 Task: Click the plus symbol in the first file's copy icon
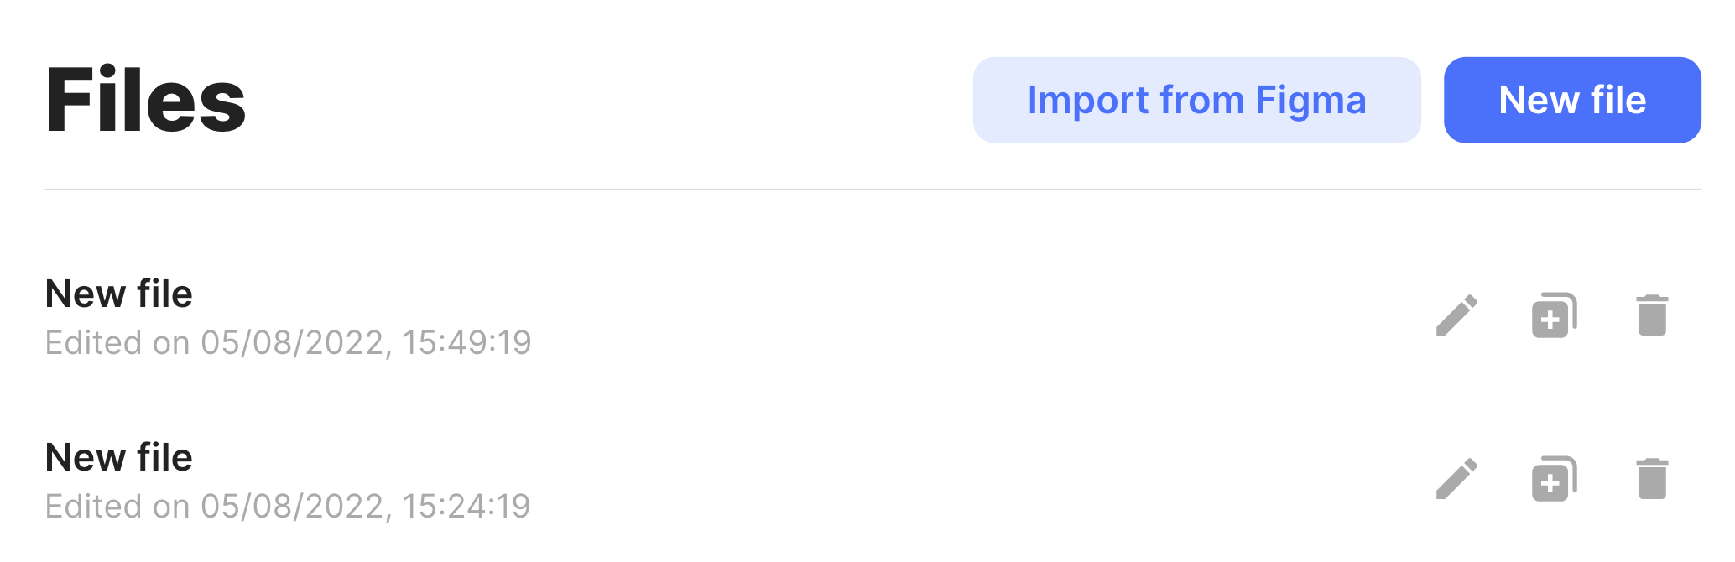pos(1550,320)
